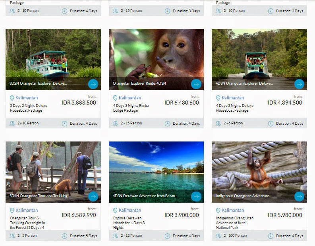This screenshot has height=246, width=315.
Task: Open the 4D3N Derawan Adventure from Berau title
Action: coord(144,196)
